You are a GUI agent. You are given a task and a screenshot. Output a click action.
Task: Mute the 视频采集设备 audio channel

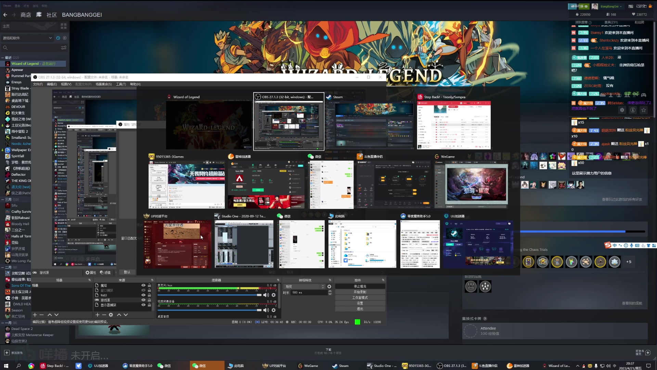tap(266, 310)
